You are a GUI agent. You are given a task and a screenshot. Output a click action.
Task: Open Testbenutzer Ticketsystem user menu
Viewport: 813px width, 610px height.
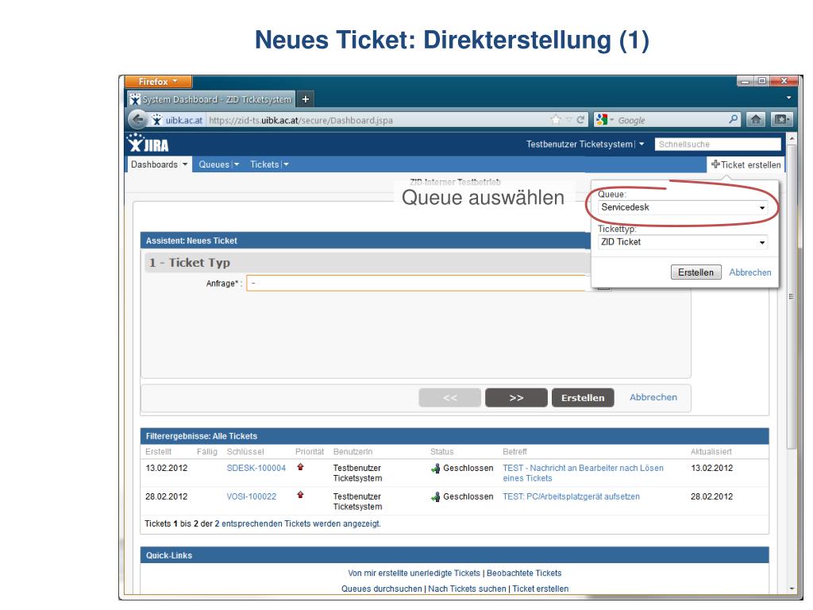coord(585,145)
